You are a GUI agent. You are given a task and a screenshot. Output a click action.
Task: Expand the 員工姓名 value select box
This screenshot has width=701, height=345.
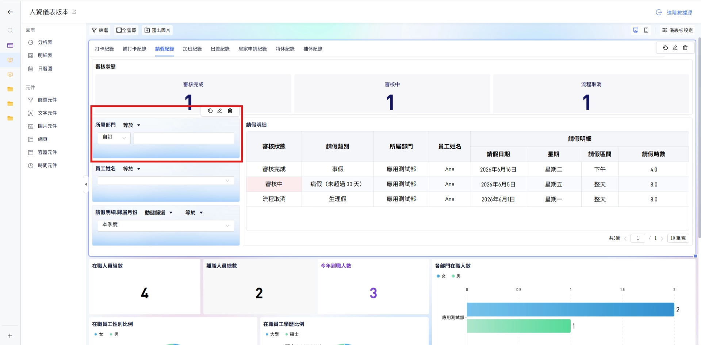coord(166,181)
